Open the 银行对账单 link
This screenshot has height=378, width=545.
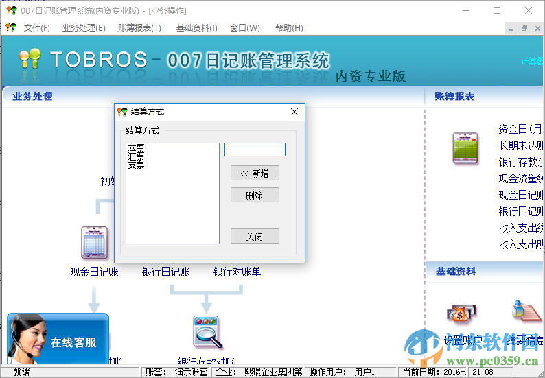pyautogui.click(x=237, y=272)
